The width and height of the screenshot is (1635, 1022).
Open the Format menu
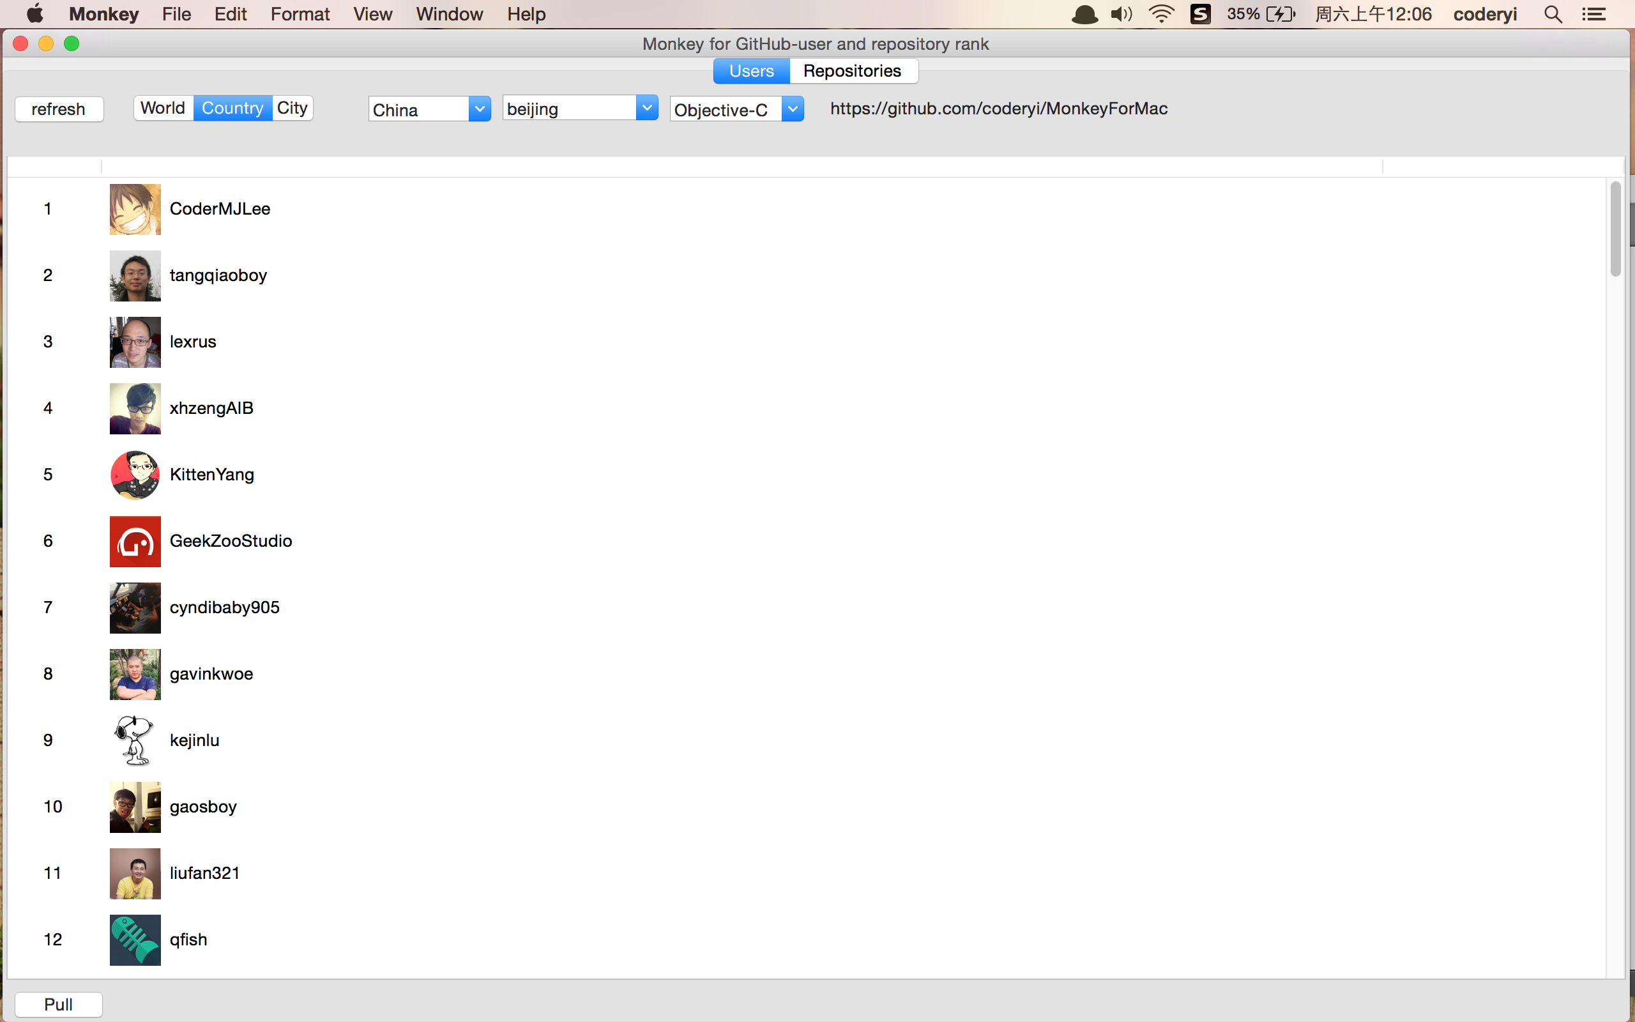click(300, 14)
